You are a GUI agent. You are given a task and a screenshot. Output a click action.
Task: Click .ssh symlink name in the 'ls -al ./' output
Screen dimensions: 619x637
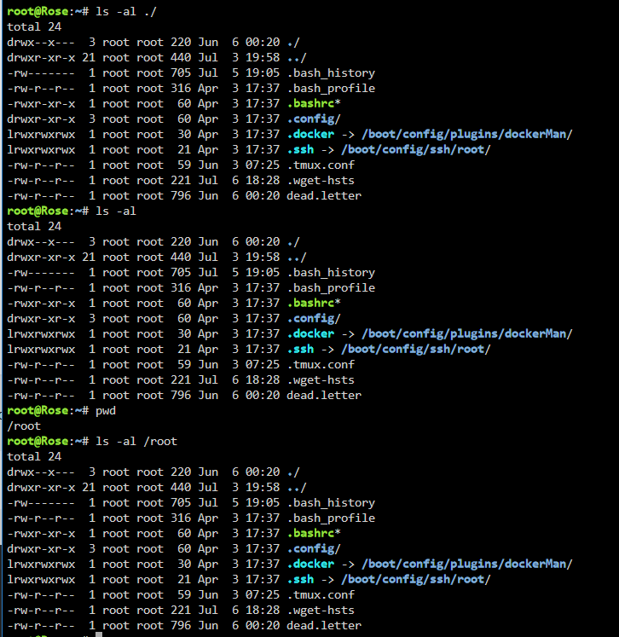point(301,150)
